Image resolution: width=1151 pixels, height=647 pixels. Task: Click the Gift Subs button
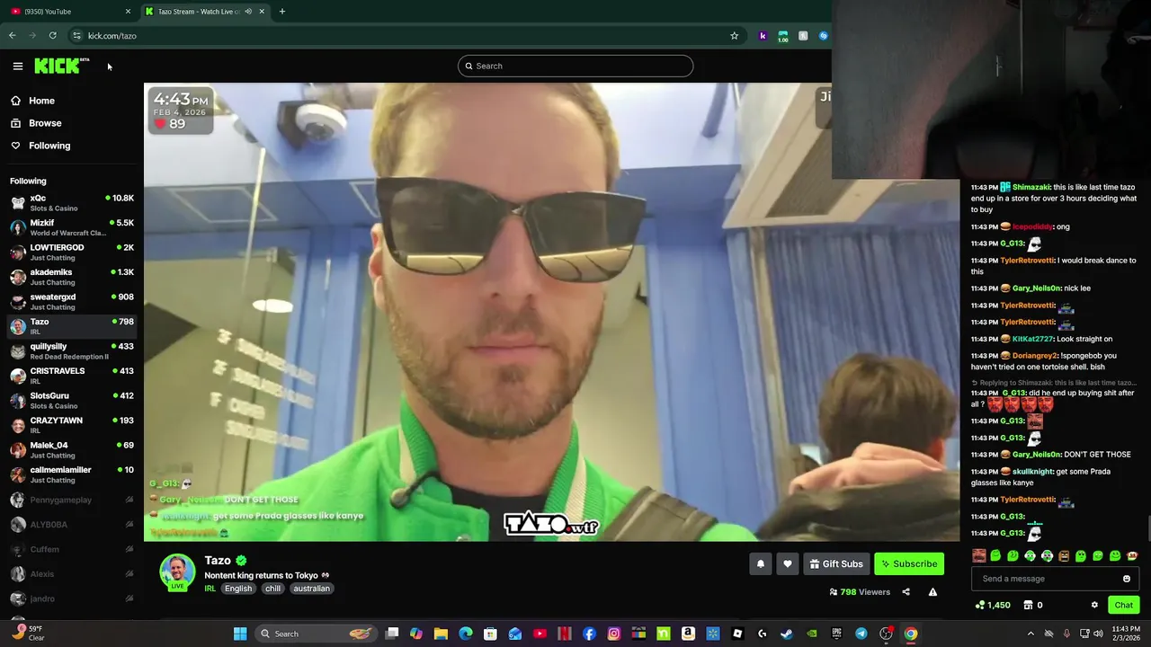[836, 563]
